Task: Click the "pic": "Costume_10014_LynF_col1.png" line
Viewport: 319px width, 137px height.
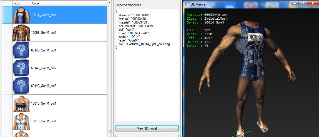Action: 144,44
